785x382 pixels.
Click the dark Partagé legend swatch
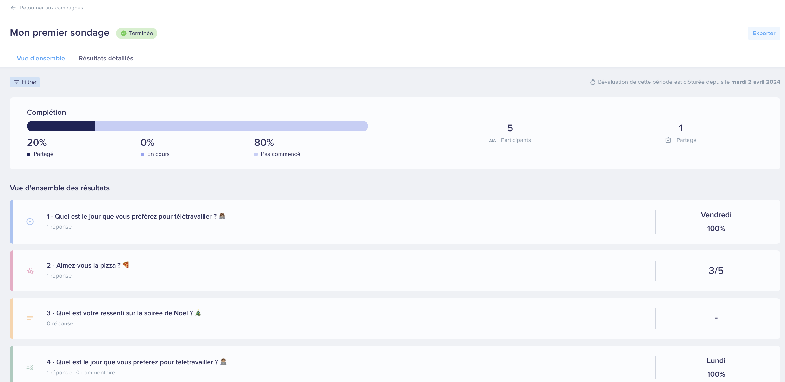(x=28, y=154)
